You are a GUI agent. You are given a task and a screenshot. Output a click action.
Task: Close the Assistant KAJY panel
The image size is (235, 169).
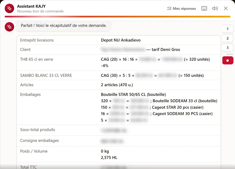coord(226,8)
